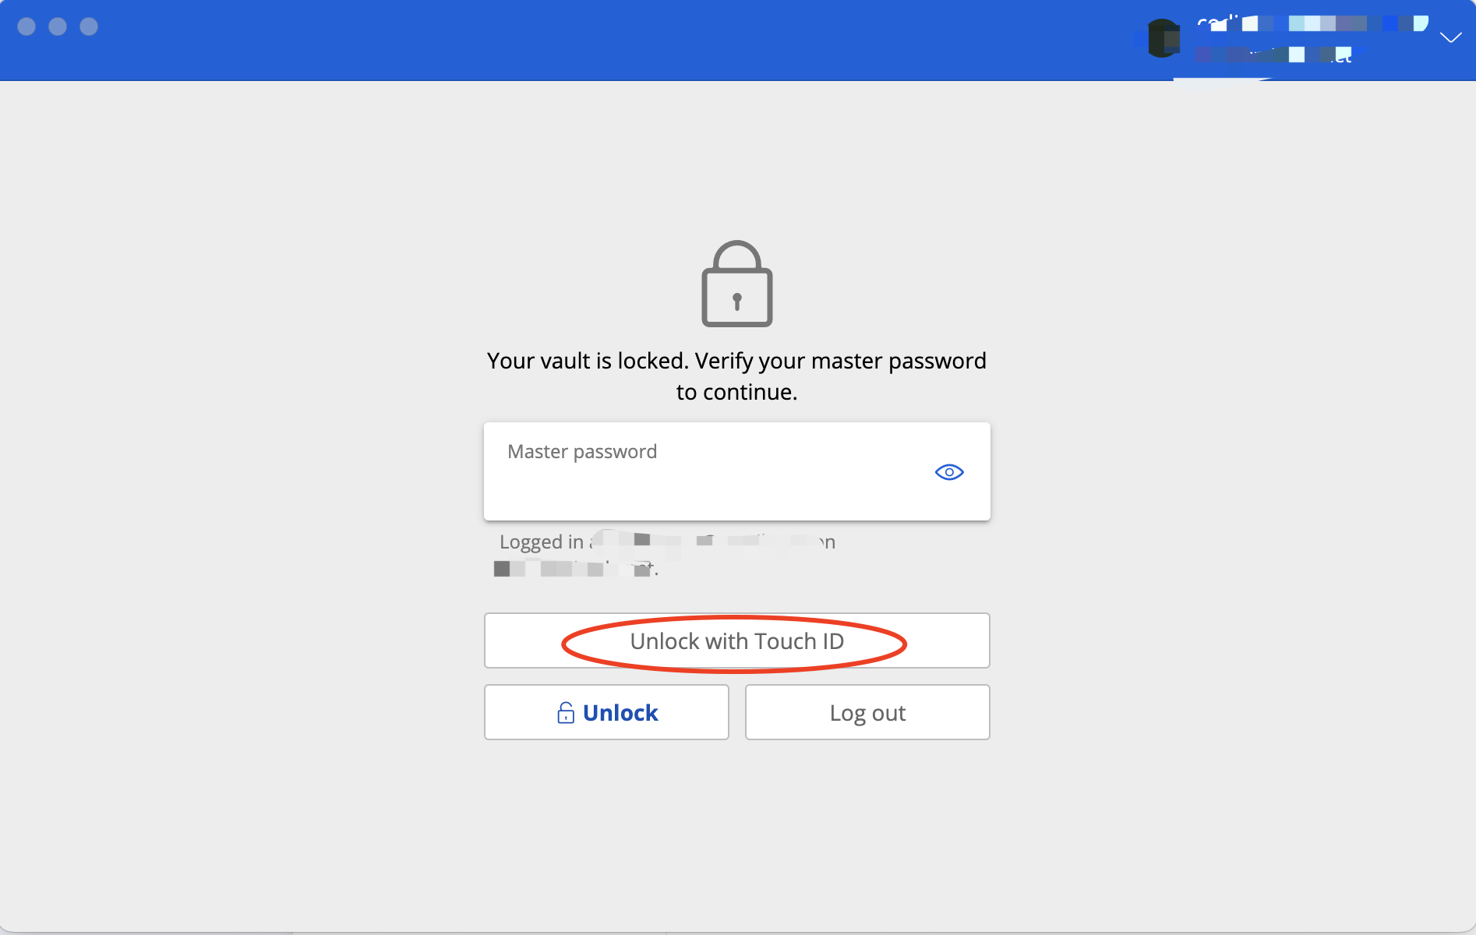The width and height of the screenshot is (1476, 935).
Task: Click the "Touch ID" words on button
Action: click(x=799, y=641)
